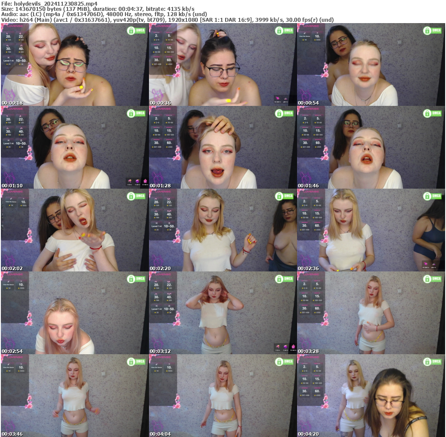The image size is (446, 437).
Task: Enable the 10~50 random level tile
Action: point(21,60)
